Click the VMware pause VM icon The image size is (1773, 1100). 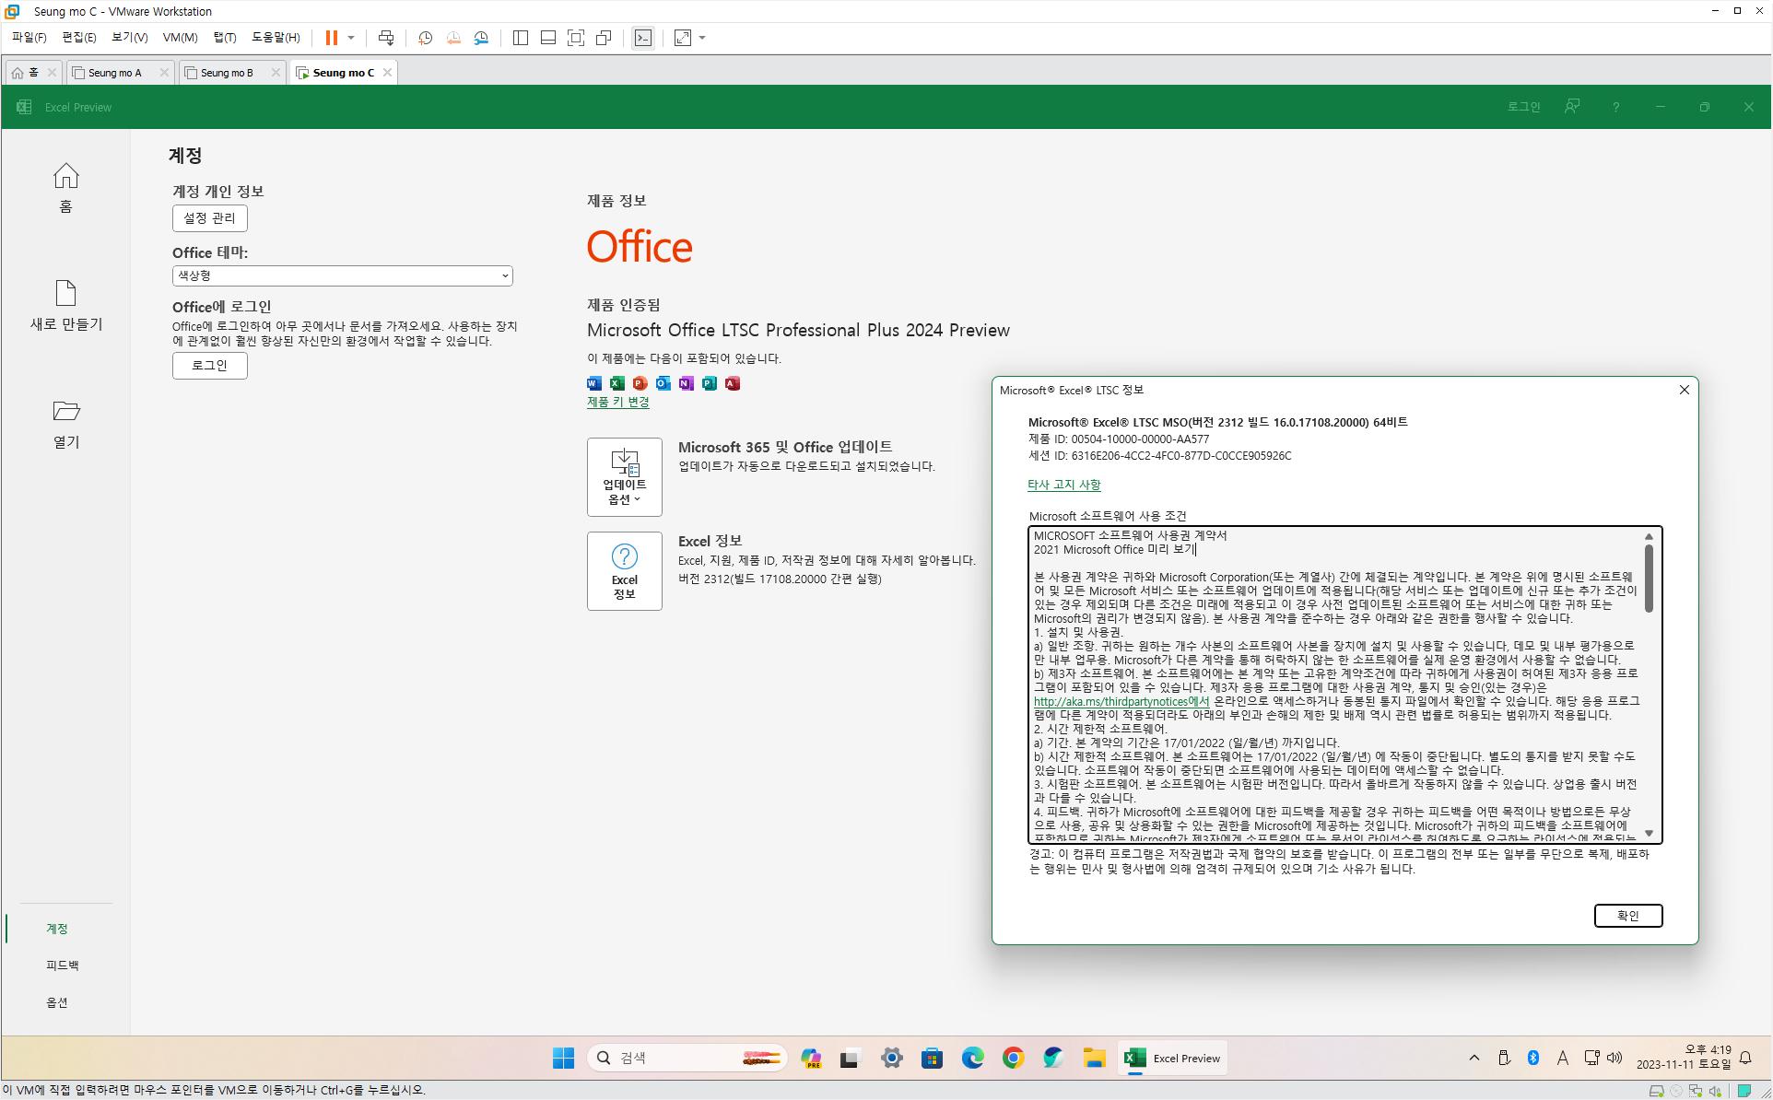[x=331, y=38]
